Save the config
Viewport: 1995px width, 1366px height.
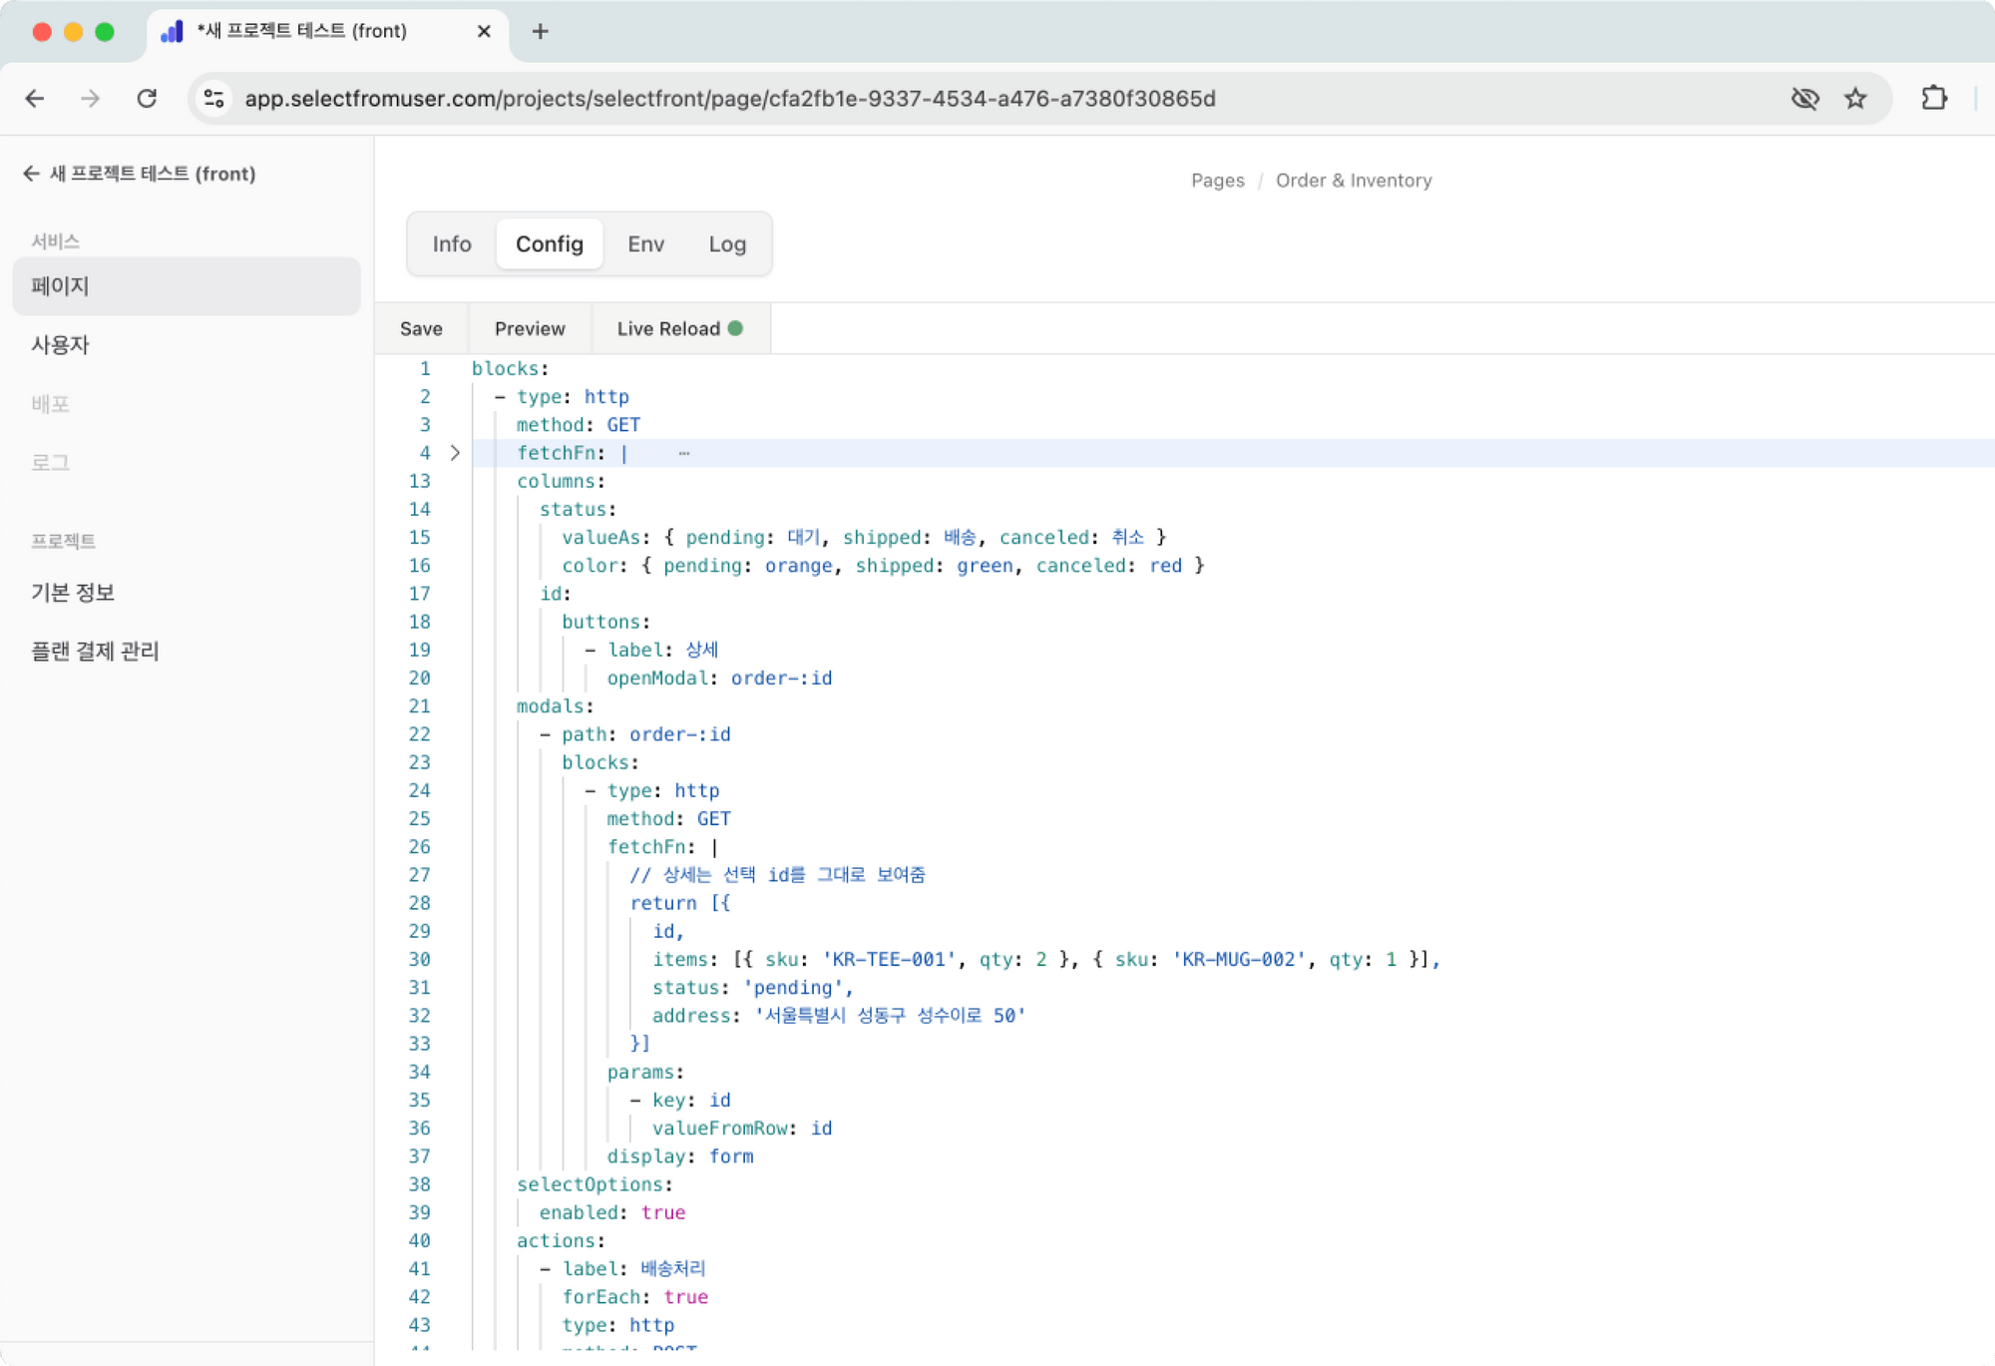tap(421, 328)
